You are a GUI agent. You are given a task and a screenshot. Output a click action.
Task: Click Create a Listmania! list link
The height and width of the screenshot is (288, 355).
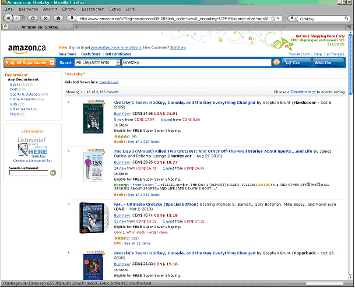point(33,161)
